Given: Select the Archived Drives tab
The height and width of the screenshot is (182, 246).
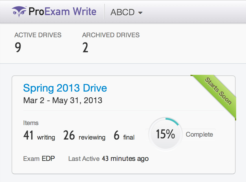Looking at the screenshot, I should 111,35.
